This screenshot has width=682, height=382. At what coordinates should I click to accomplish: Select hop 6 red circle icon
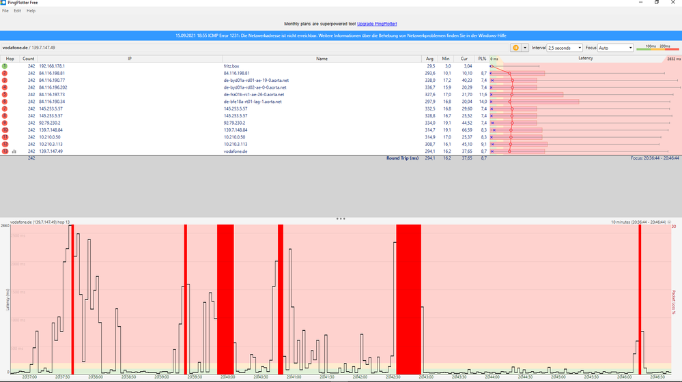click(x=5, y=102)
